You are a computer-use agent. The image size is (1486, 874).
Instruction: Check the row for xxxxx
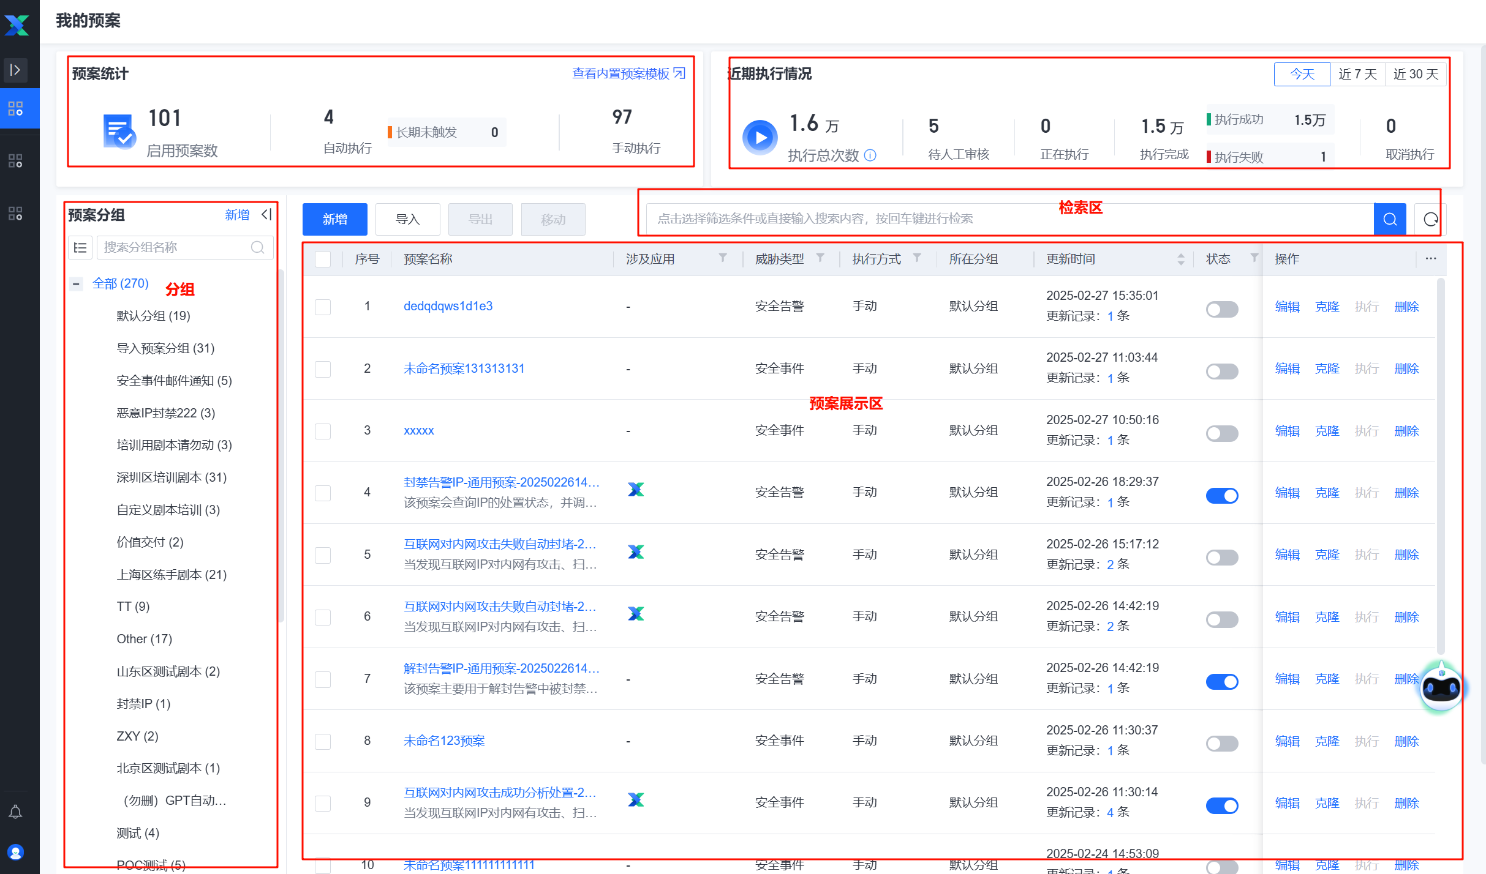point(323,431)
